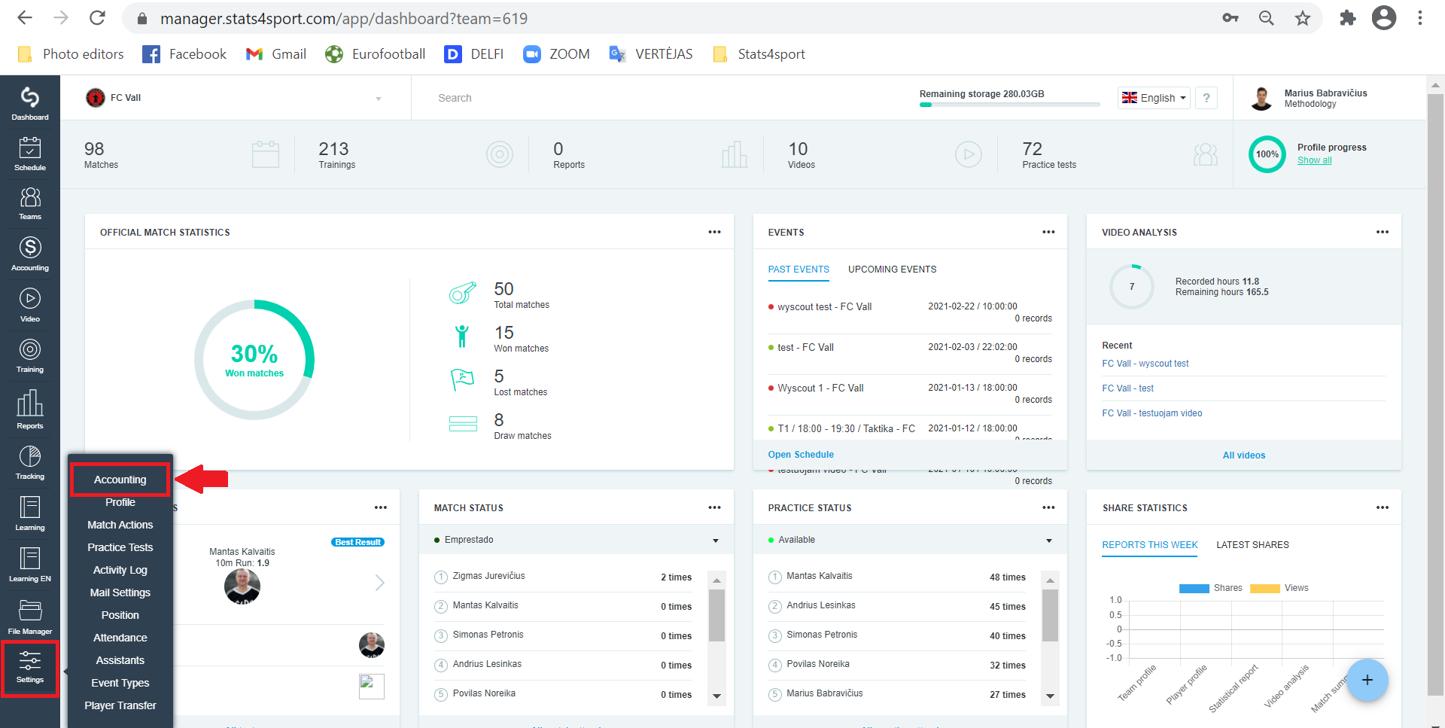Show next best result player

(380, 583)
